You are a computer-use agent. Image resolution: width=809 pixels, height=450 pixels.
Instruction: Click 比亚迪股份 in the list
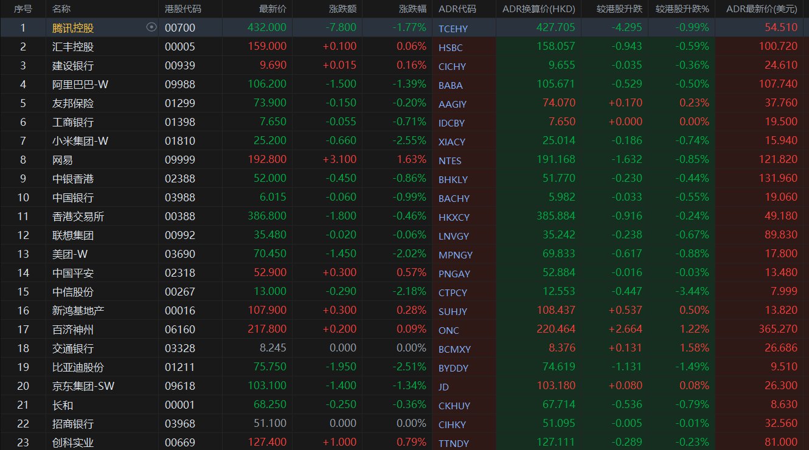(78, 367)
